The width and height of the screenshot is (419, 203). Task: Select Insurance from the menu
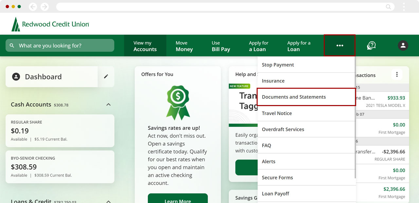pyautogui.click(x=306, y=81)
